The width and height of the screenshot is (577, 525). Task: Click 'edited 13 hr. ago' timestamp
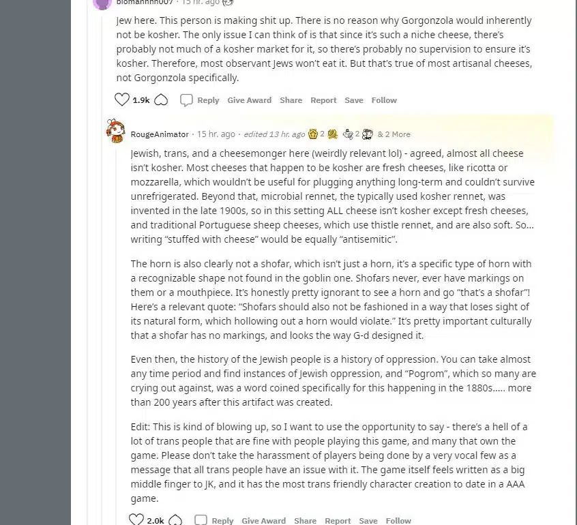click(274, 134)
